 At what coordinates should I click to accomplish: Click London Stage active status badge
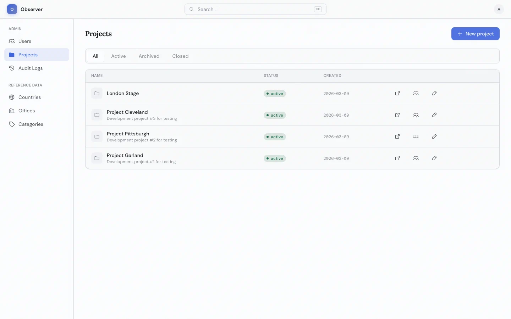275,94
